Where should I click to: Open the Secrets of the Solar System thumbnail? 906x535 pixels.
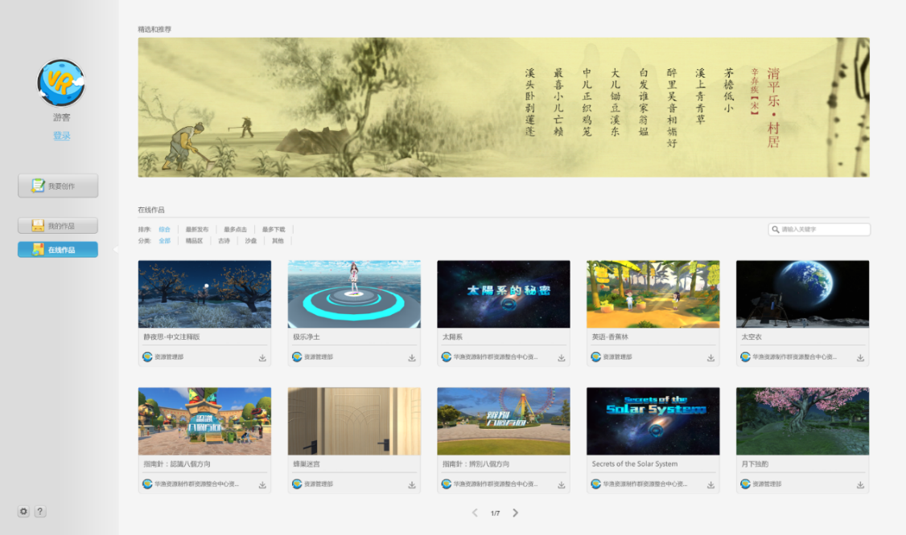653,421
